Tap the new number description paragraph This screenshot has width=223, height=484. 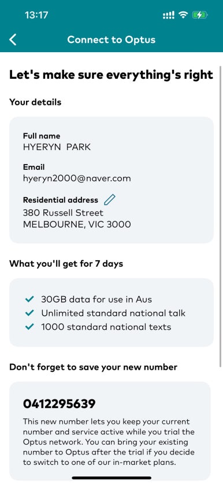coord(109,442)
